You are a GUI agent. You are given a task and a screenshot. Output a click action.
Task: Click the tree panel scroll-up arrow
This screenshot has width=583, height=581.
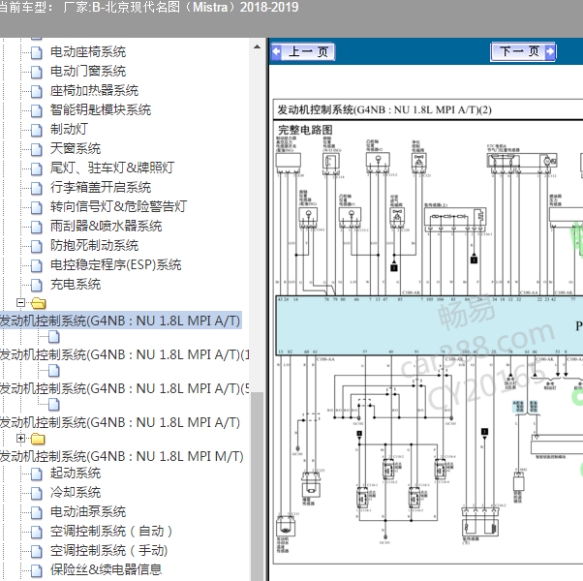[257, 46]
